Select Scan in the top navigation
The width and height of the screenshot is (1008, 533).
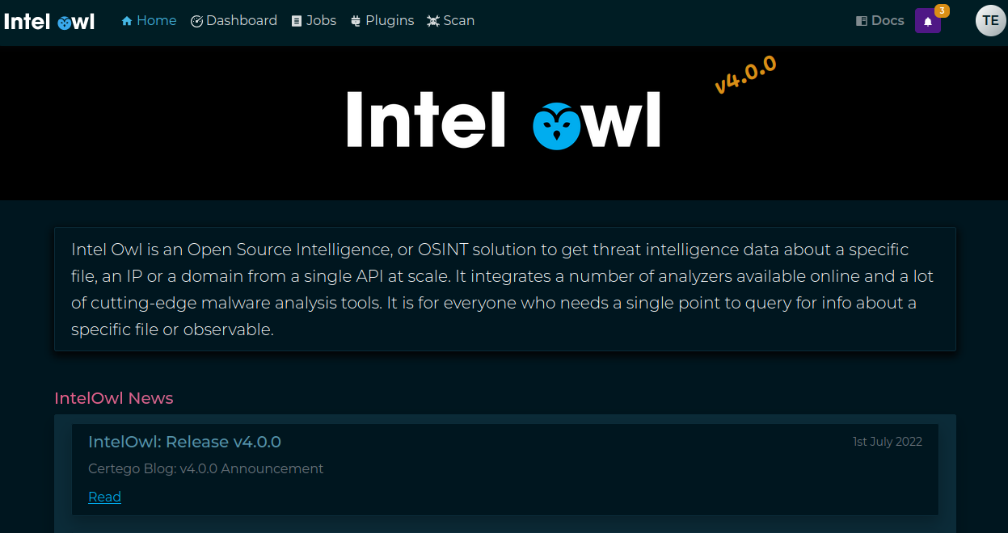click(458, 21)
